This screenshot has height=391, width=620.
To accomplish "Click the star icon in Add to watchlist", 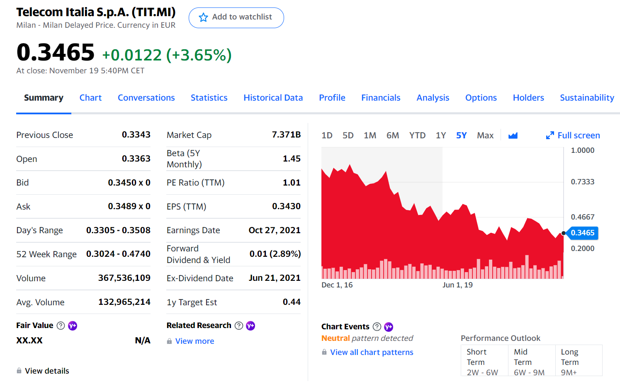I will 203,17.
